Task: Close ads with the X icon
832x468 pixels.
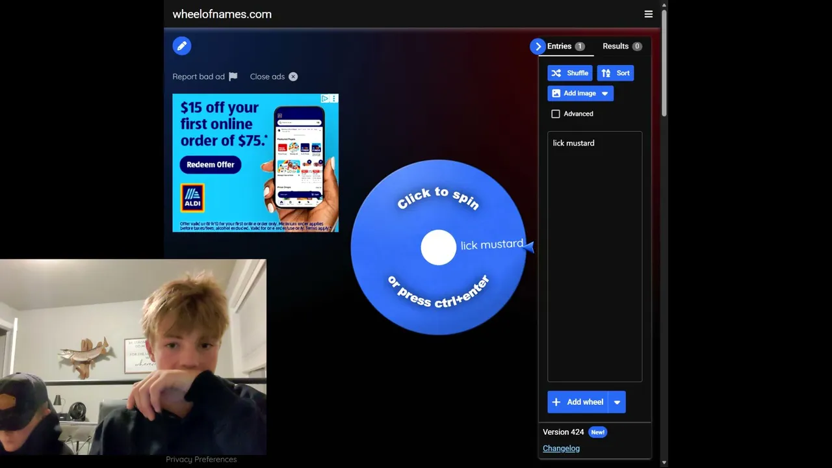Action: (293, 77)
